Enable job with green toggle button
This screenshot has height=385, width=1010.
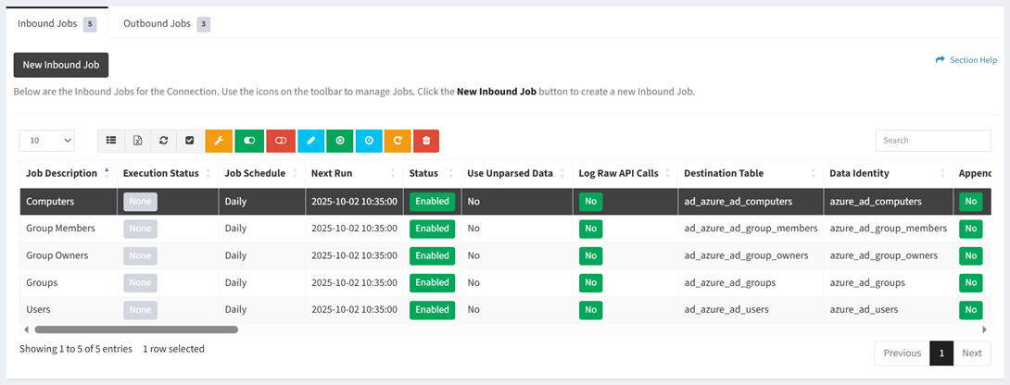(x=249, y=141)
